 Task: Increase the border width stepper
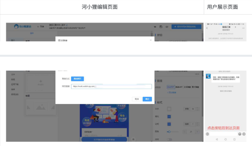click(x=198, y=123)
